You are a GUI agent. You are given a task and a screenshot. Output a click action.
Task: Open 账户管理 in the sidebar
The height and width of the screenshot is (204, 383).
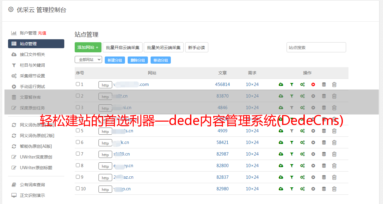(28, 33)
